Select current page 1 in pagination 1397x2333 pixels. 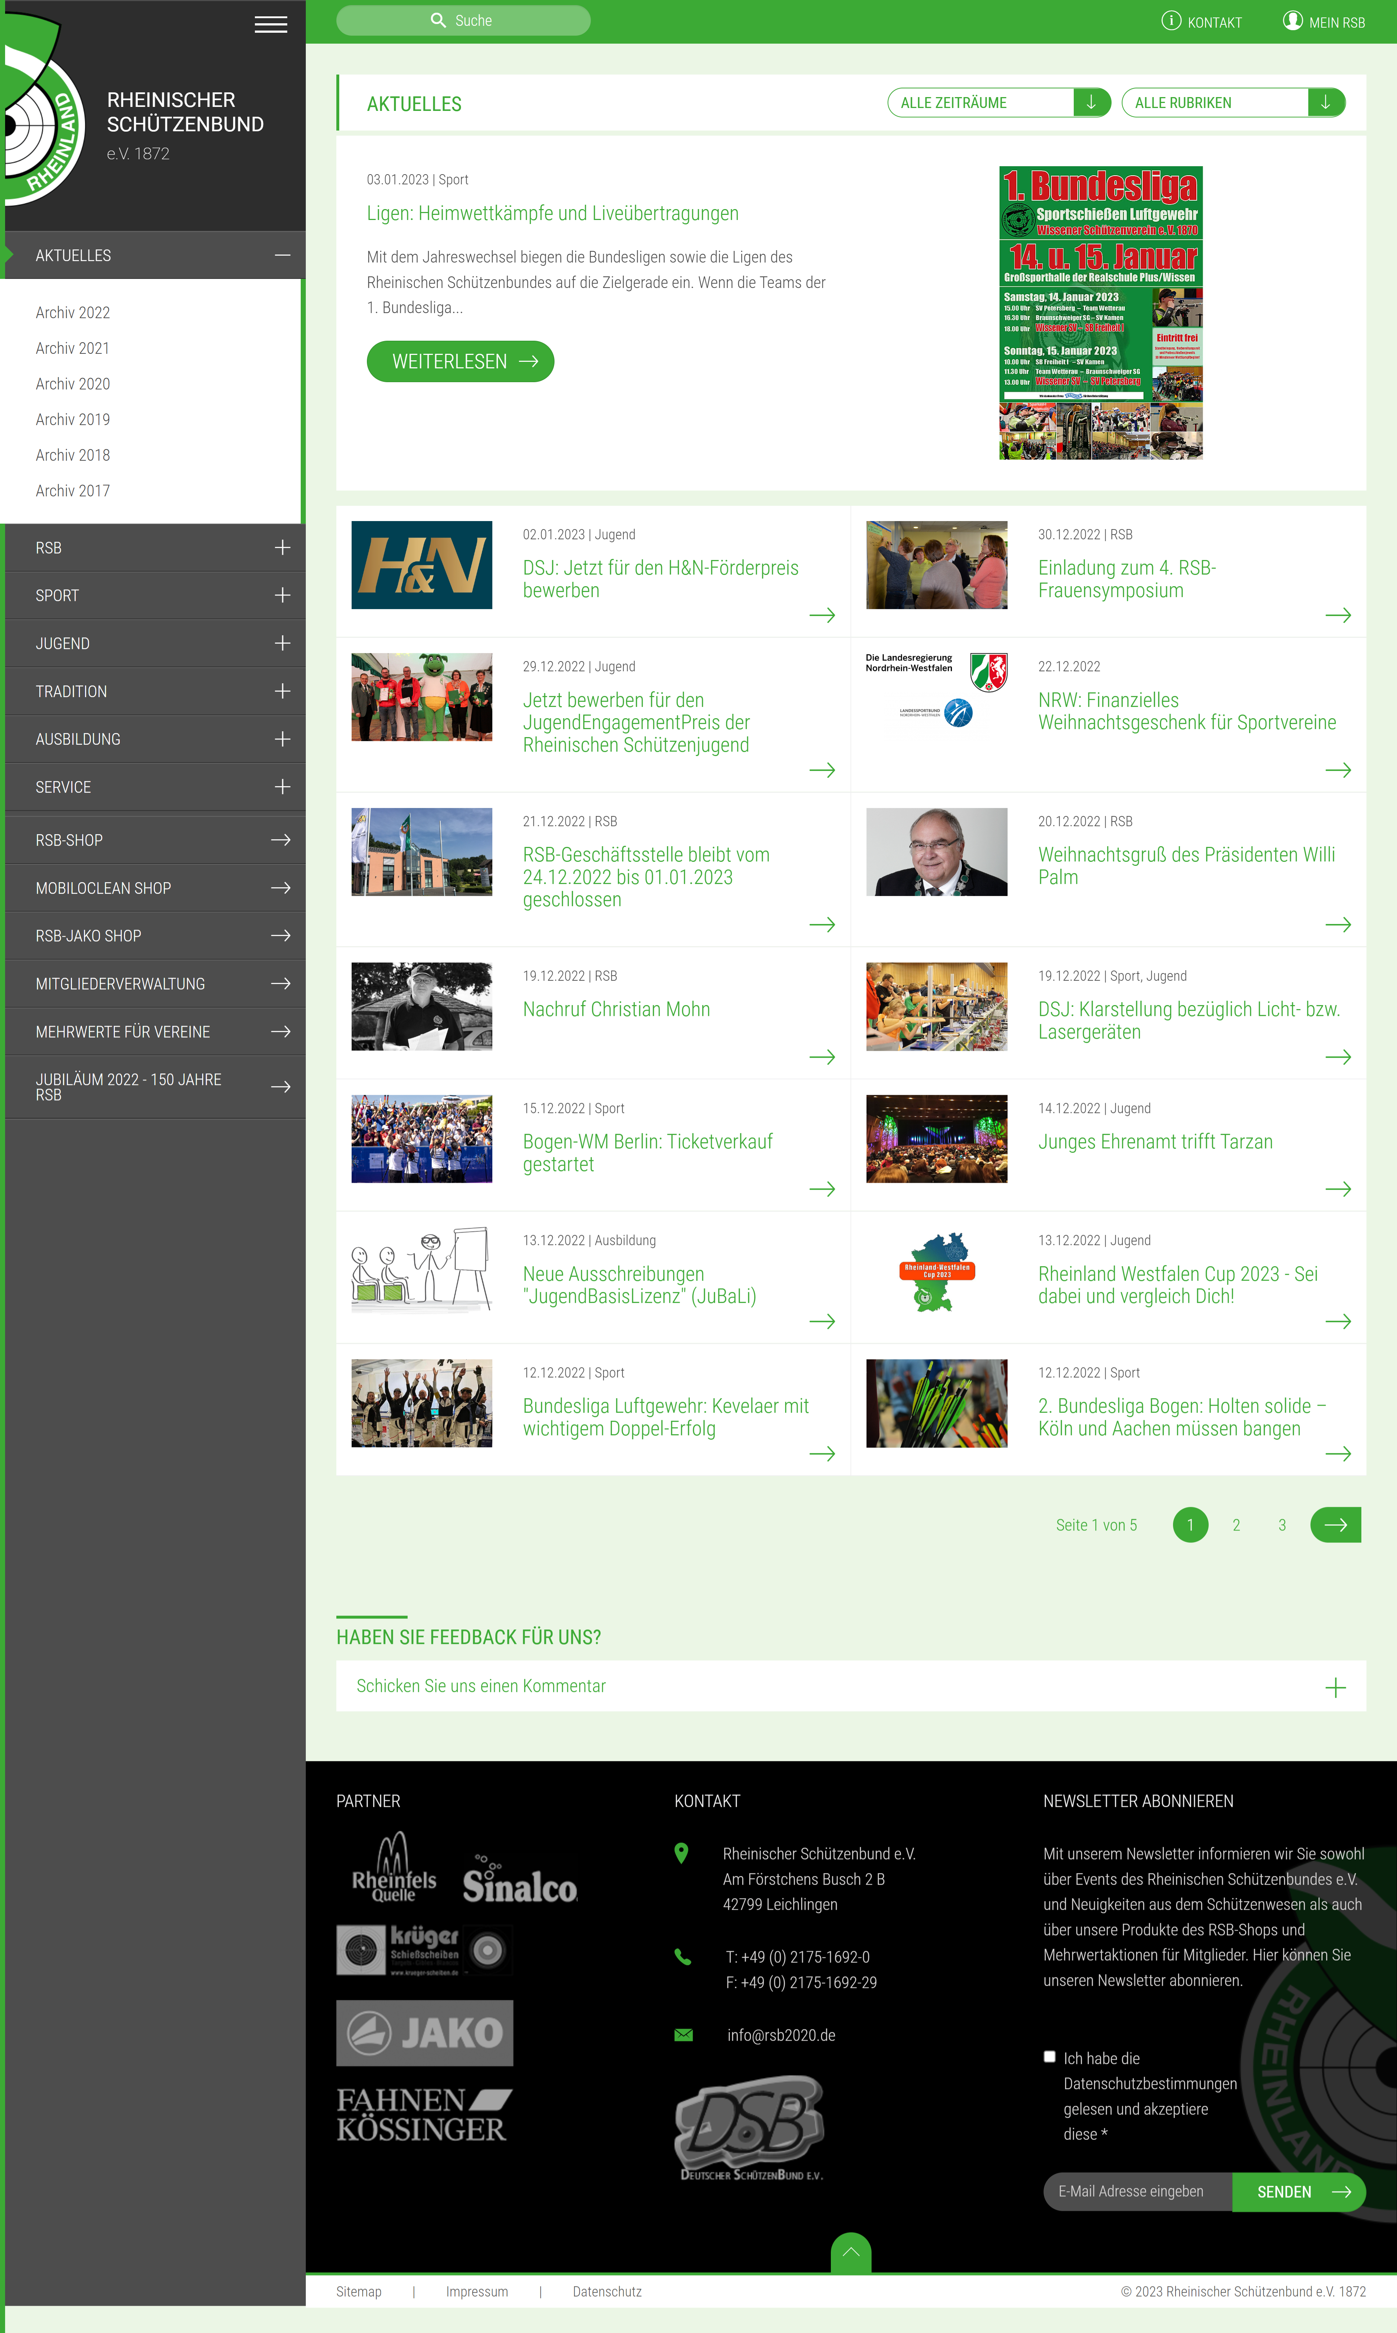[x=1191, y=1525]
